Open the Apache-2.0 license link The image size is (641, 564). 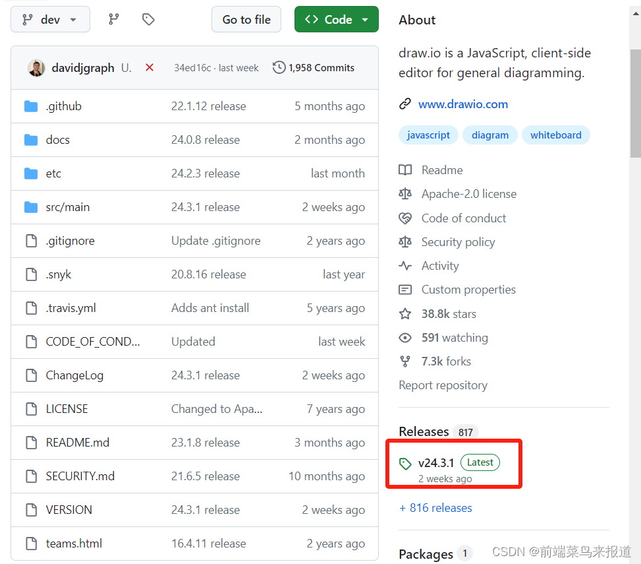tap(469, 193)
